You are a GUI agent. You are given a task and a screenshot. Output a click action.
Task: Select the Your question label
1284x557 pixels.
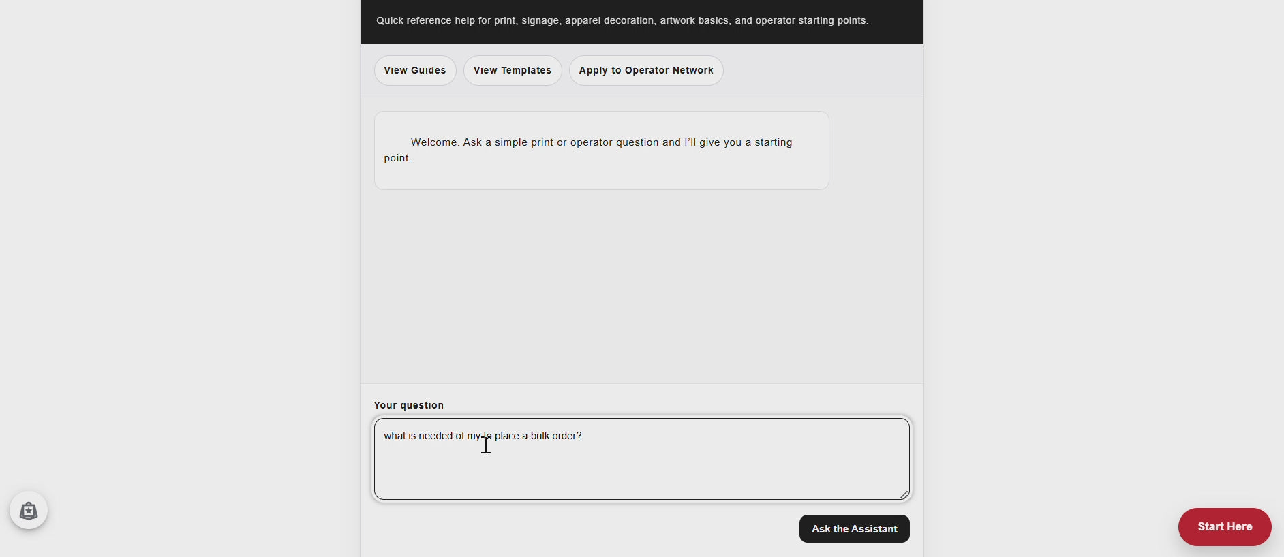point(409,405)
